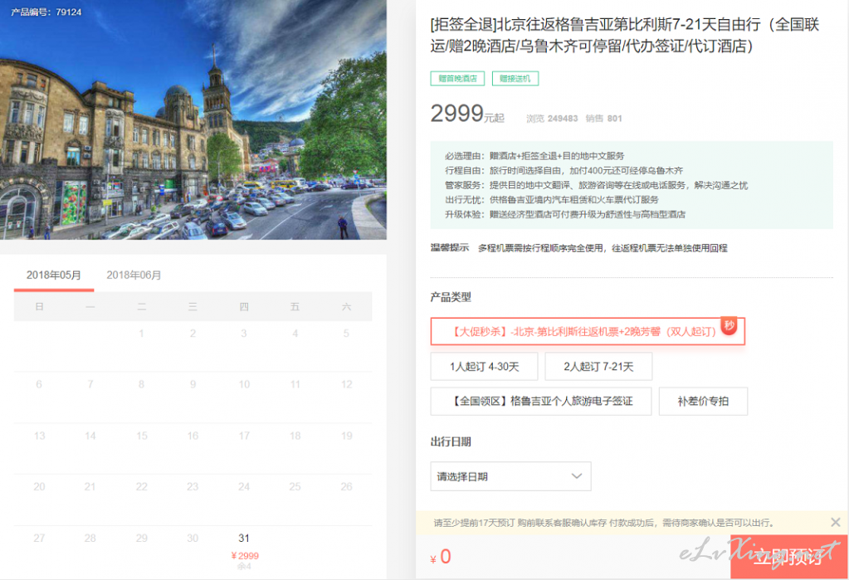This screenshot has width=849, height=580.
Task: Click the red 秒 flash-sale badge
Action: 729,325
